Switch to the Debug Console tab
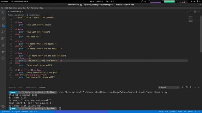Image resolution: width=202 pixels, height=113 pixels. point(31,87)
